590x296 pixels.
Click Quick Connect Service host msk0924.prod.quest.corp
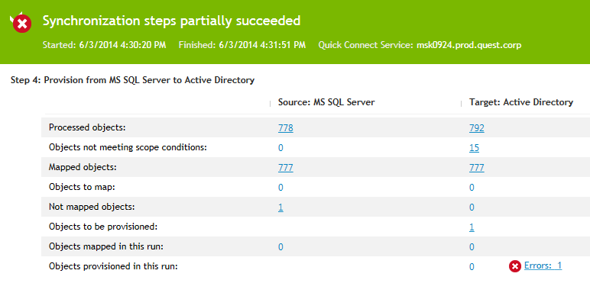tap(468, 45)
